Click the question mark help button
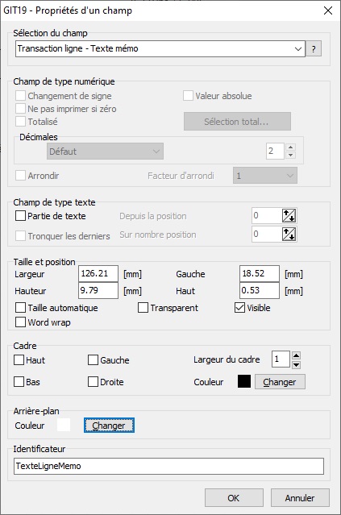 314,49
